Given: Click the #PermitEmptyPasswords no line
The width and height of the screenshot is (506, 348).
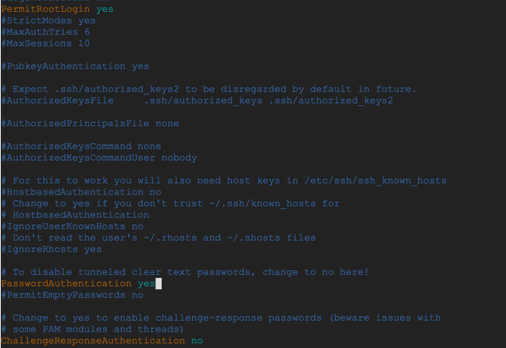Looking at the screenshot, I should click(x=72, y=295).
